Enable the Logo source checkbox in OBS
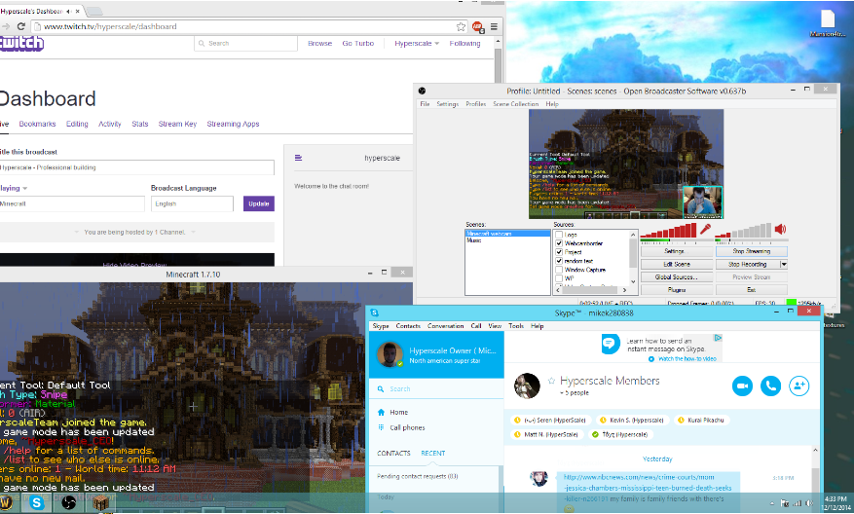 coord(559,235)
